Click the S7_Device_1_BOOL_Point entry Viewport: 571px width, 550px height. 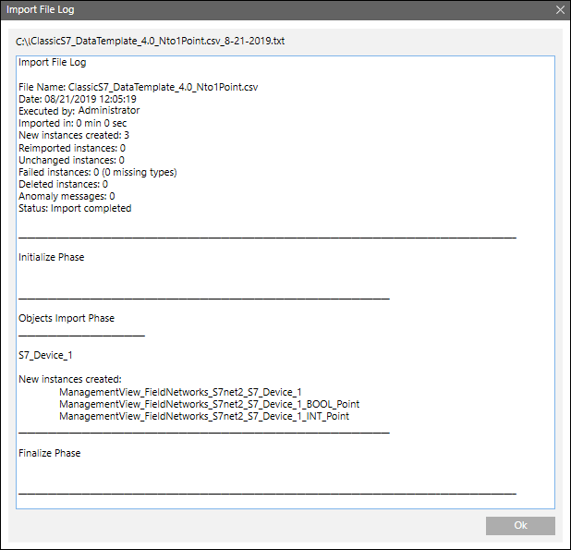[x=209, y=404]
